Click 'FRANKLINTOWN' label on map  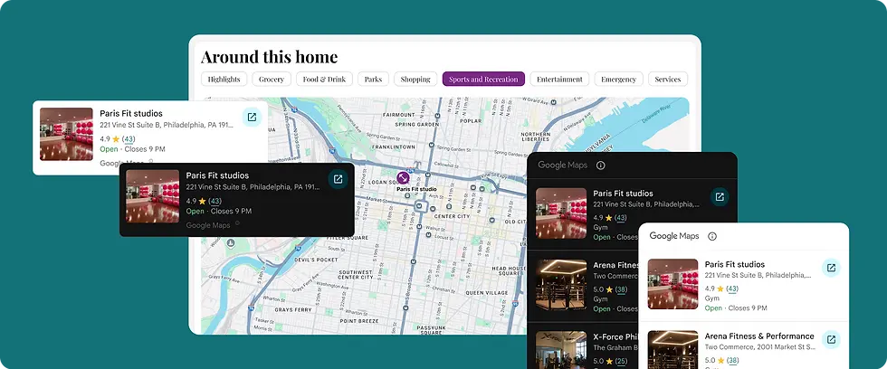[393, 147]
